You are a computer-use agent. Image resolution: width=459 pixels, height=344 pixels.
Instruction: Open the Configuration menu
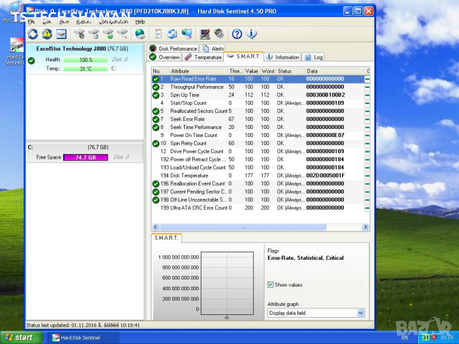pyautogui.click(x=113, y=22)
